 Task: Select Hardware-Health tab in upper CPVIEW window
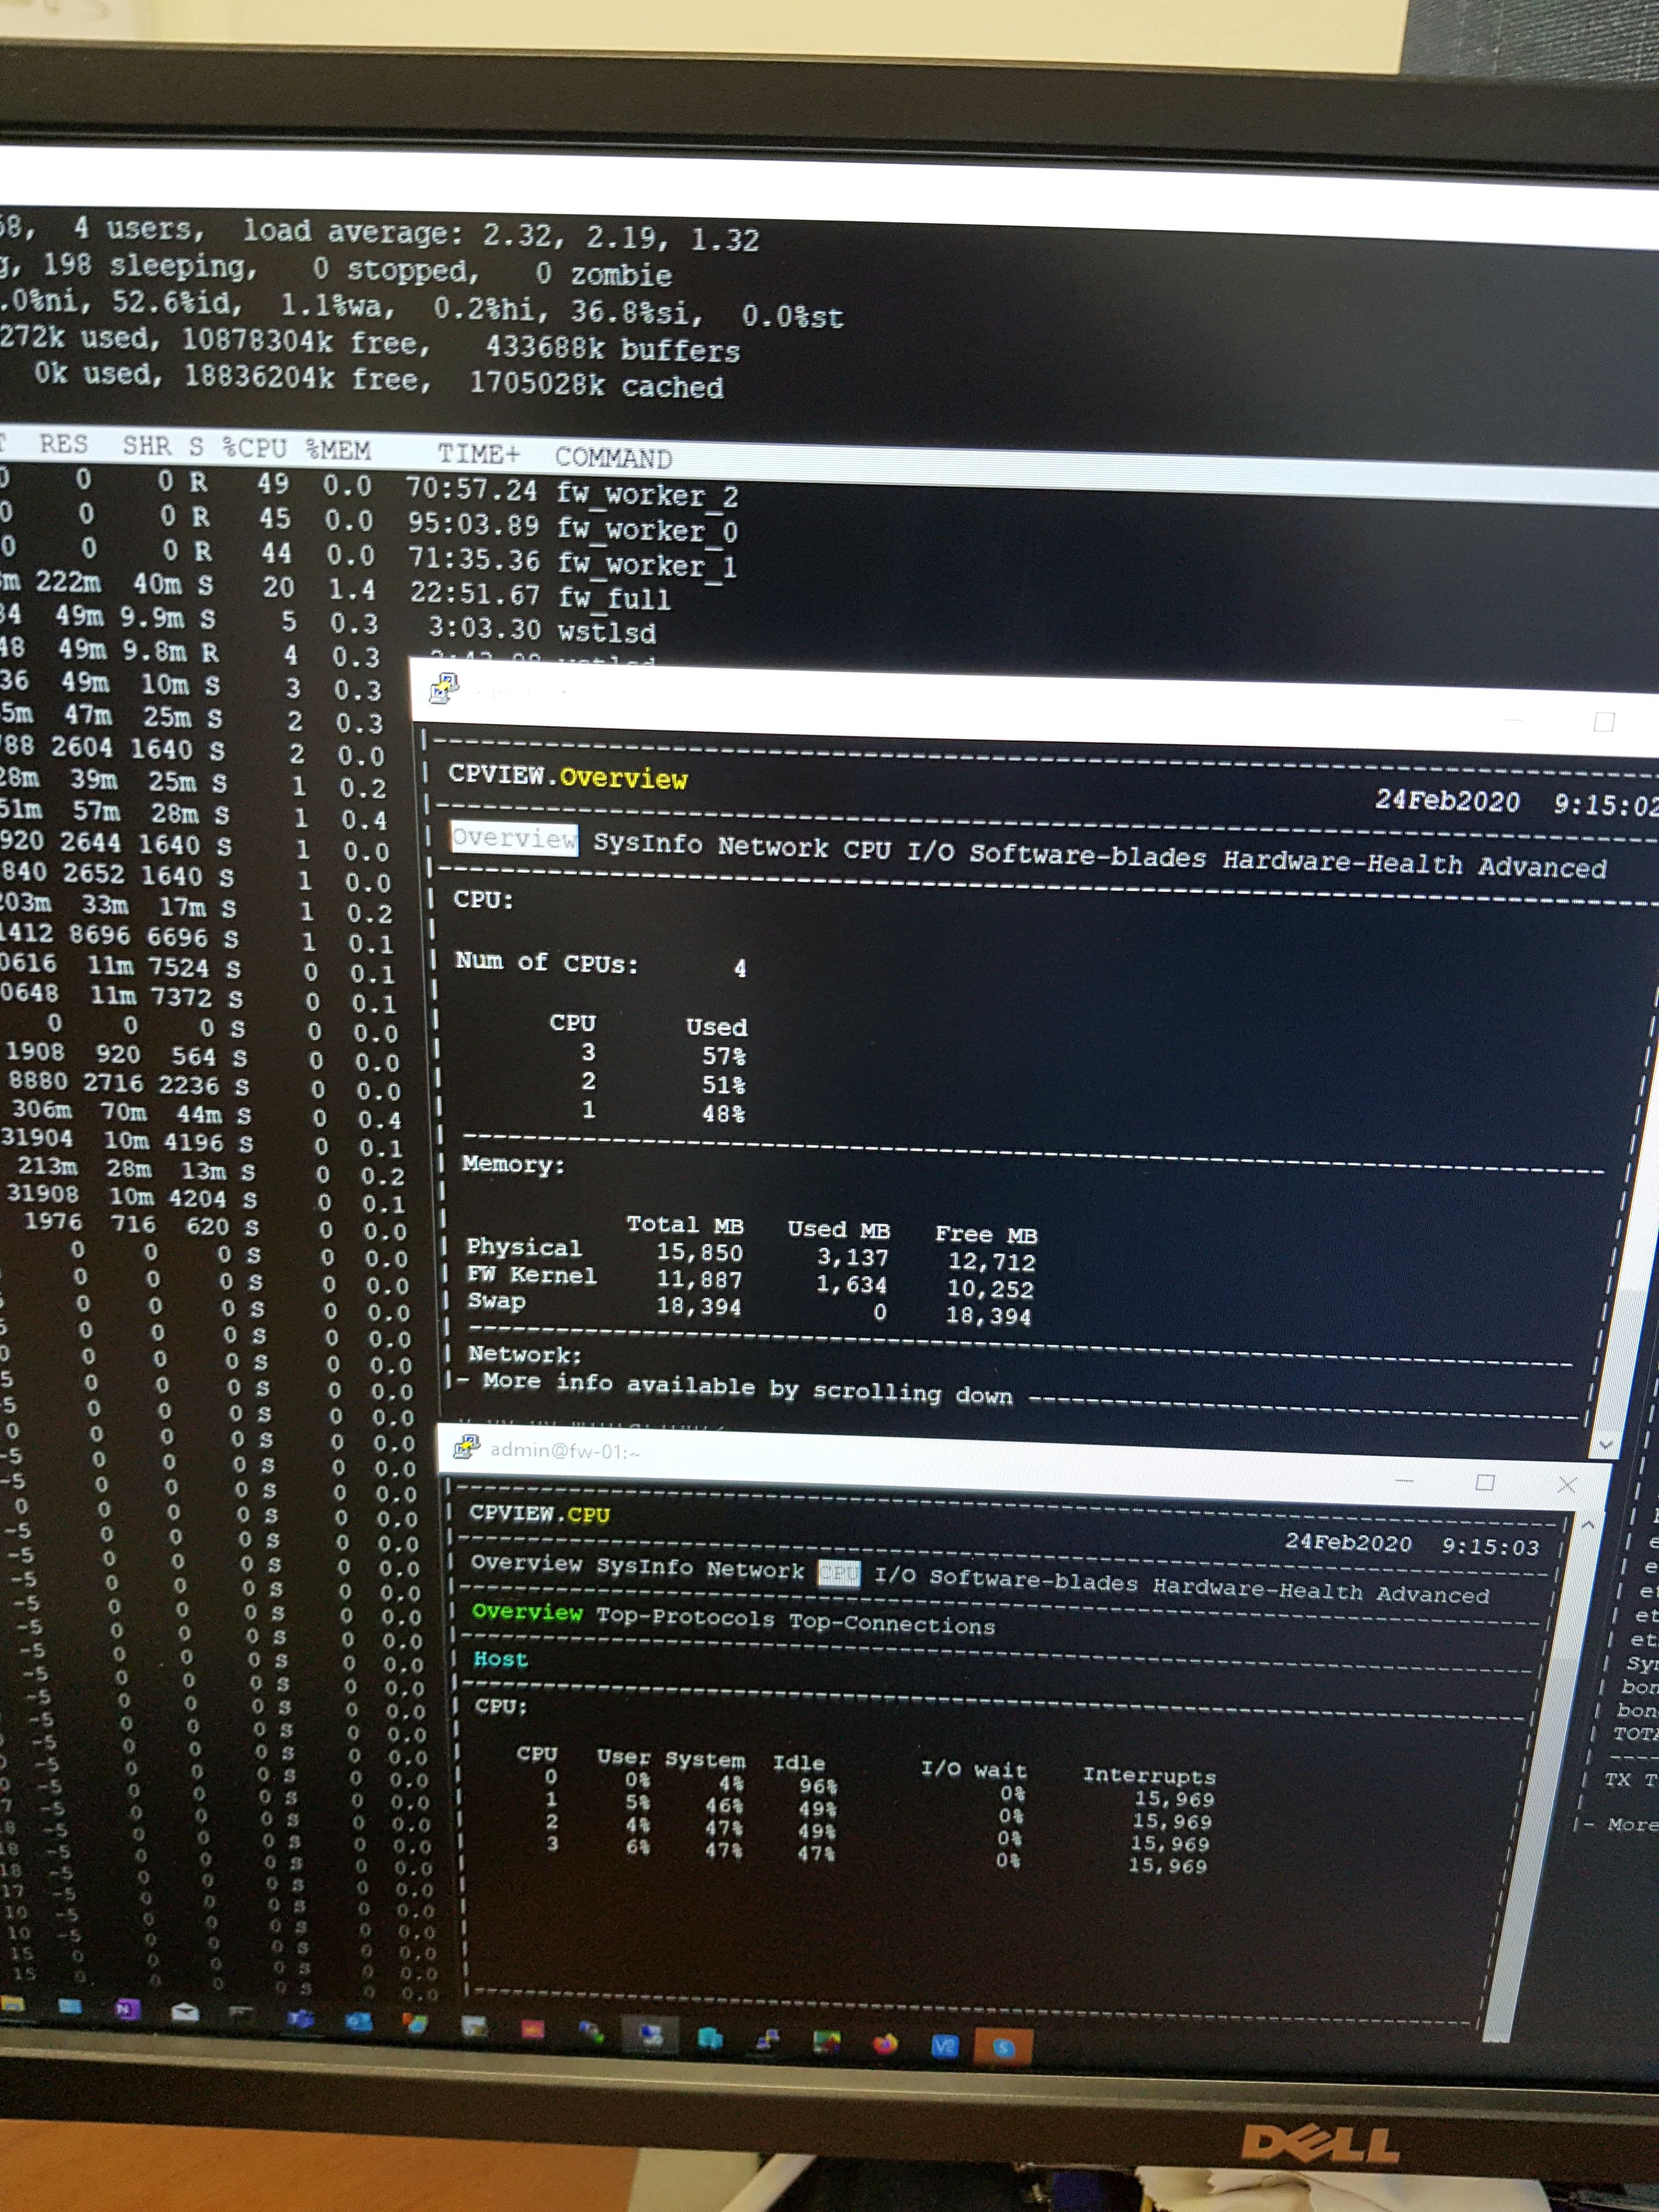tap(1342, 863)
